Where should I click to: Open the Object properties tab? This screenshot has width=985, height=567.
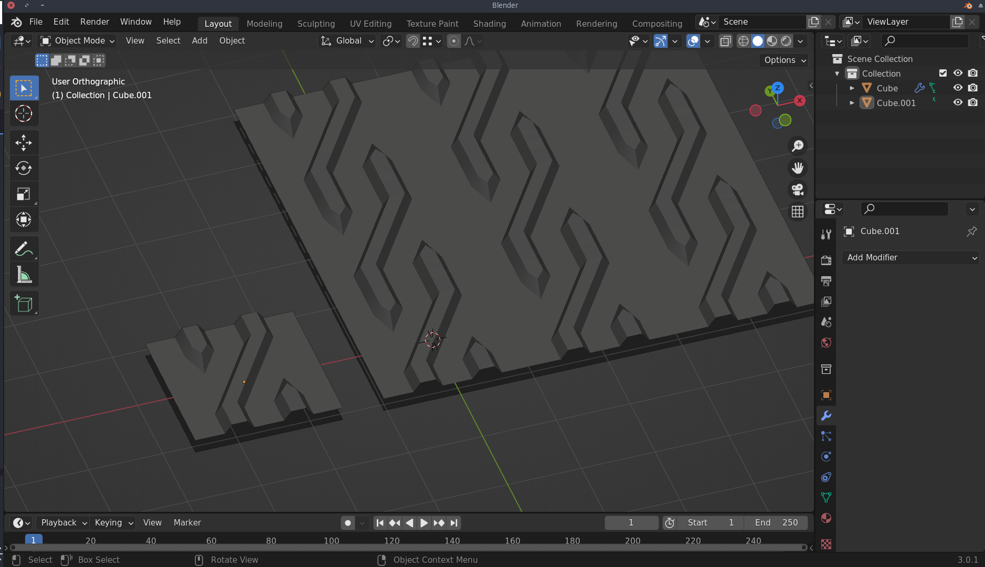(x=826, y=395)
